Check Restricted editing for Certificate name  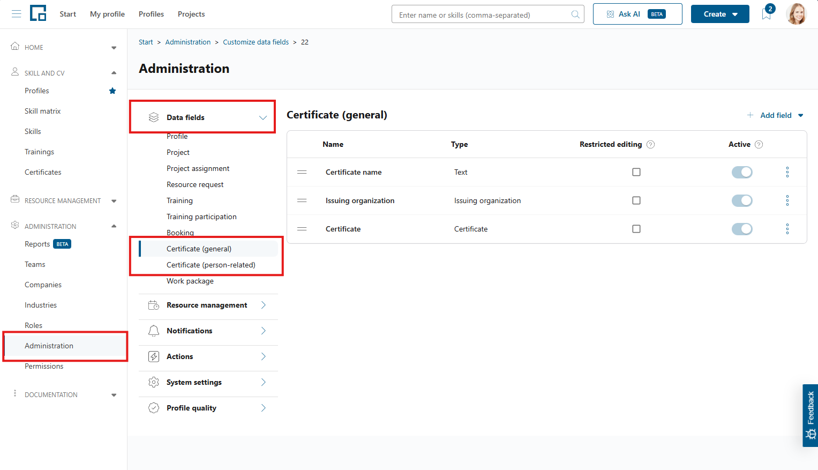coord(636,172)
